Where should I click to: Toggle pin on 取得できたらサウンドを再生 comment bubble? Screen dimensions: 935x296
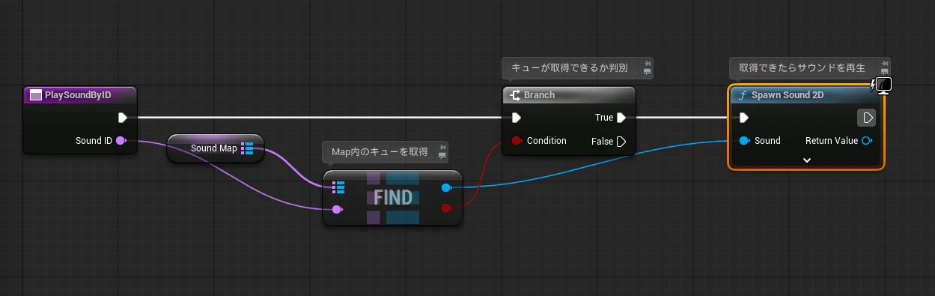tap(885, 63)
